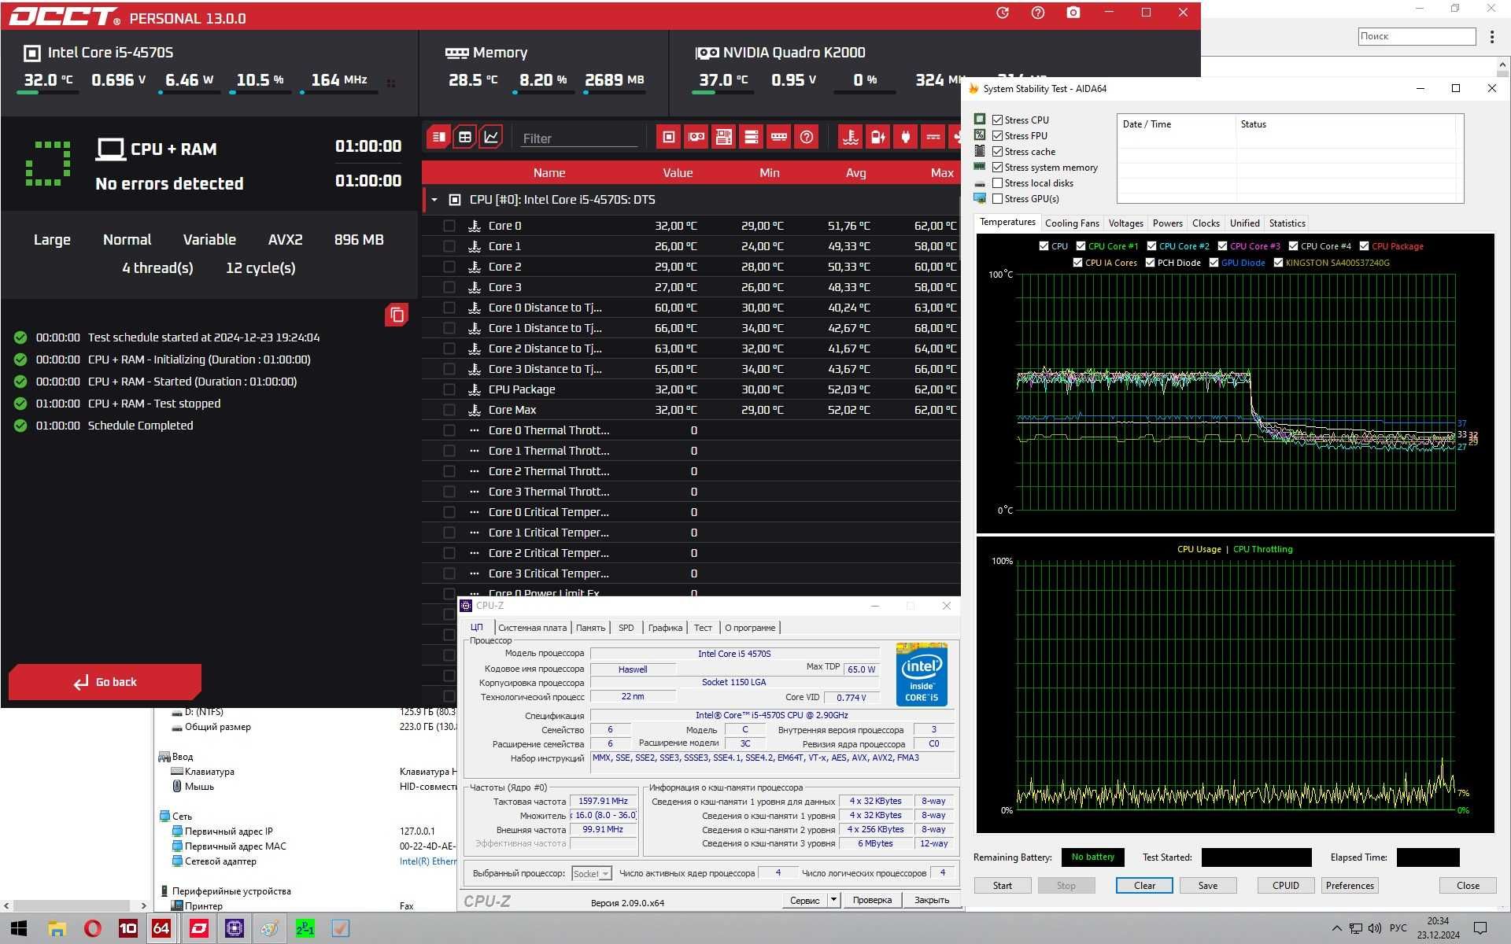1511x944 pixels.
Task: Tick the CPU Package row checkbox in OCCT
Action: click(x=449, y=389)
